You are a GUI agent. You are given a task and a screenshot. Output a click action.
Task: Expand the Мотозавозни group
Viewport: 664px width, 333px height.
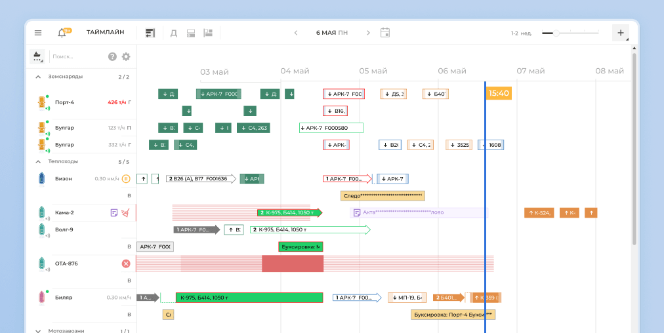(38, 331)
